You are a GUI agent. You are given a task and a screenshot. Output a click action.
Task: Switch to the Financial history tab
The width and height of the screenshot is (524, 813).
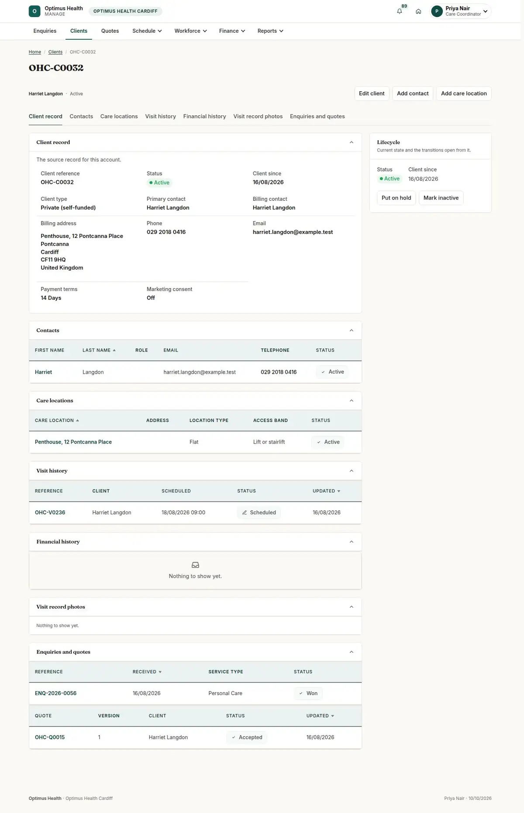(204, 117)
